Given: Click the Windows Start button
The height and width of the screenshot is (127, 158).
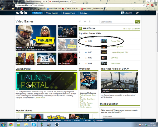Looking at the screenshot, I should [x=3, y=124].
